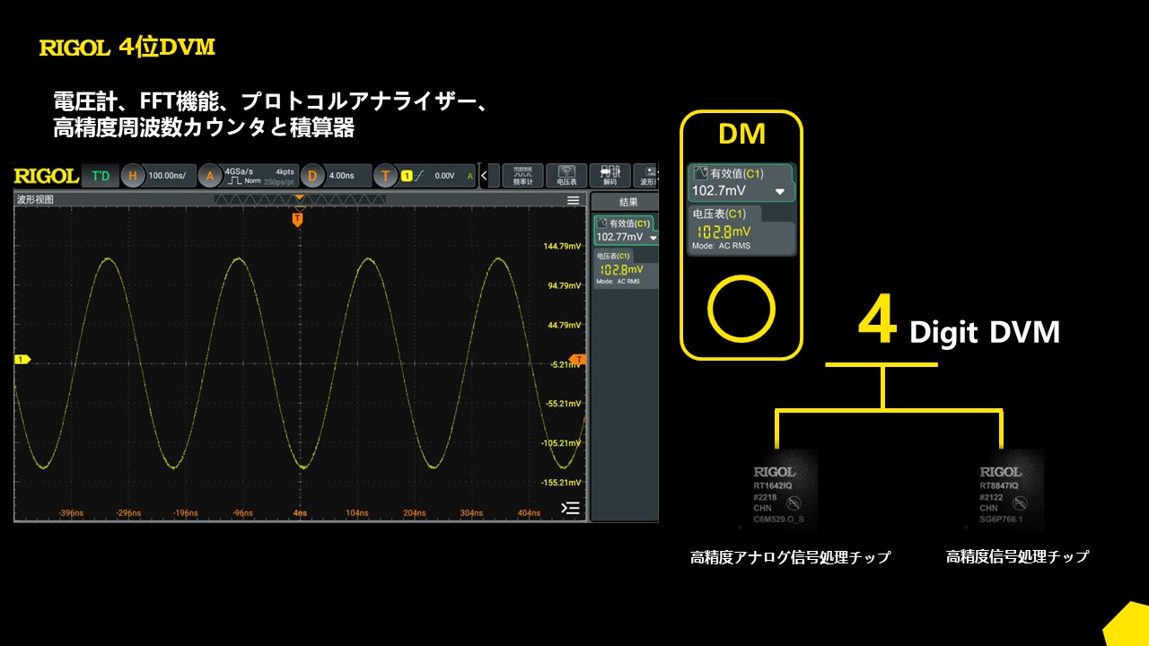Open the 电压表 voltmeter tool
Viewport: 1149px width, 646px height.
pos(566,175)
